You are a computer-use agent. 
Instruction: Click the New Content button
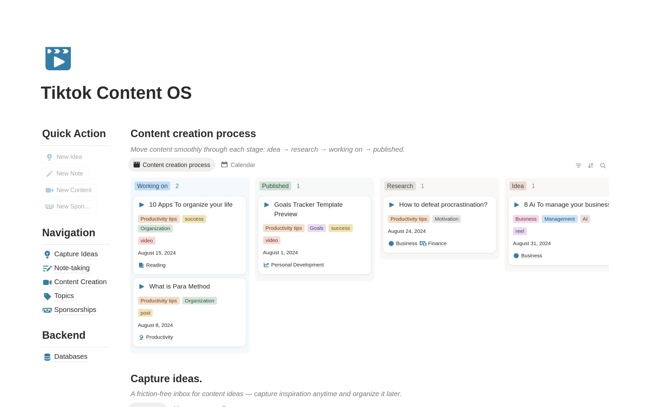[x=69, y=190]
